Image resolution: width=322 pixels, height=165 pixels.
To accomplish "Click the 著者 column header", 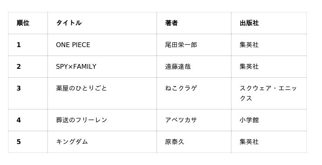I will pos(171,23).
